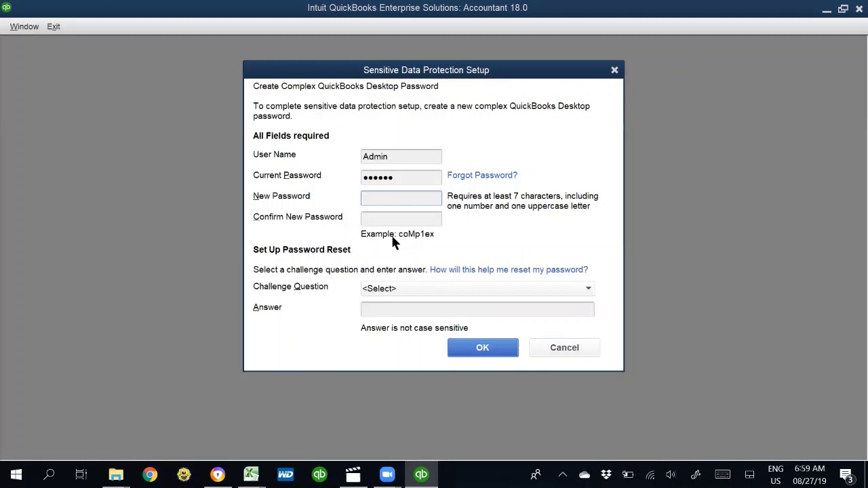The width and height of the screenshot is (868, 488).
Task: Confirm with the OK button
Action: (x=483, y=348)
